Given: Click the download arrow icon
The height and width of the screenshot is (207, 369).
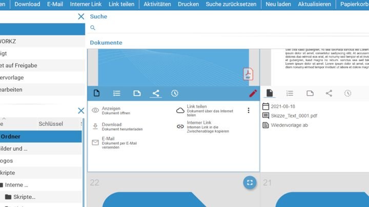Looking at the screenshot, I should coord(95,126).
